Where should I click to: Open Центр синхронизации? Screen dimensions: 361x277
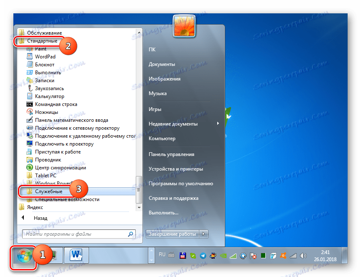click(x=60, y=168)
